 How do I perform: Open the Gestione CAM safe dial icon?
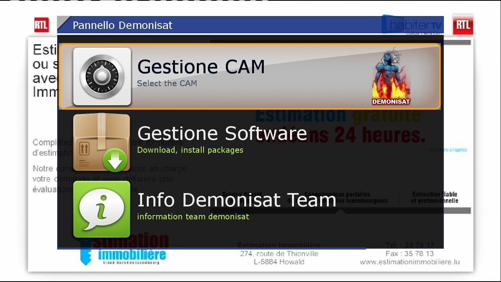pyautogui.click(x=102, y=76)
